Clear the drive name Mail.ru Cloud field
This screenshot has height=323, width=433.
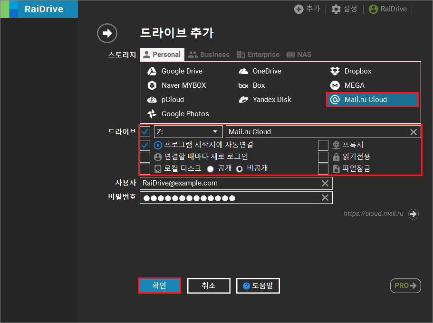tap(414, 132)
